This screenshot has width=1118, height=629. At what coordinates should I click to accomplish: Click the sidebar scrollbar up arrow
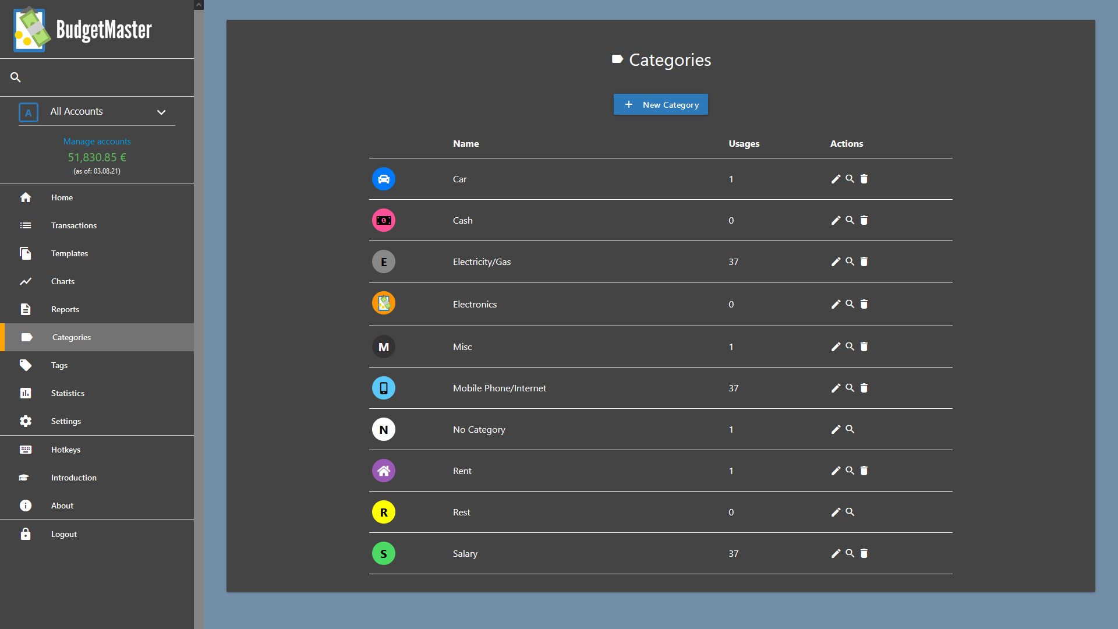(199, 5)
